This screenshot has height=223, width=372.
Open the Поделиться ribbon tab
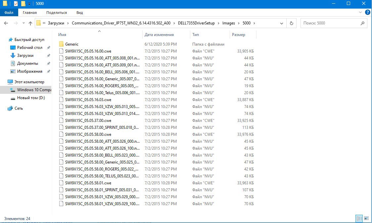(x=57, y=13)
